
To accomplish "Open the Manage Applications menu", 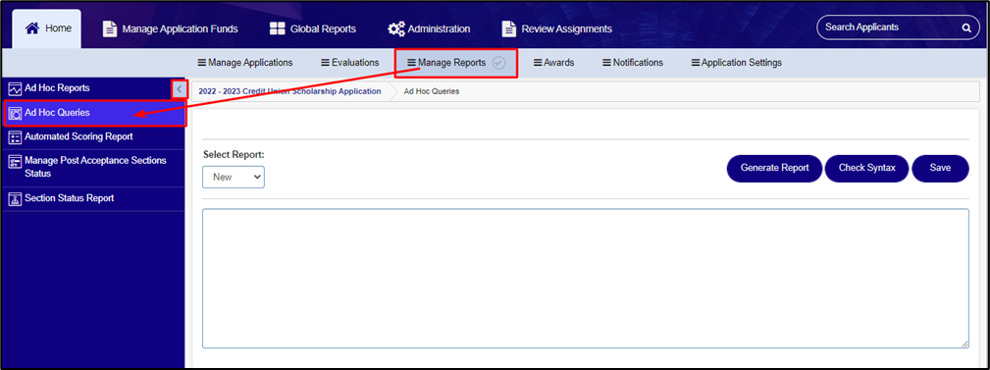I will click(245, 63).
